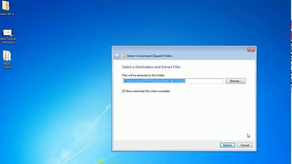Click the 'Select a Destination and Extract Files' heading
Screen dimensions: 292x164
[151, 67]
